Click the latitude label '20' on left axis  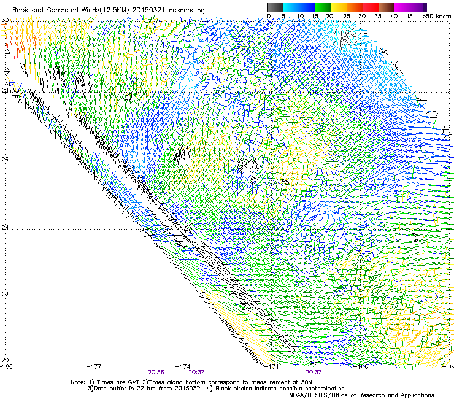coord(5,360)
